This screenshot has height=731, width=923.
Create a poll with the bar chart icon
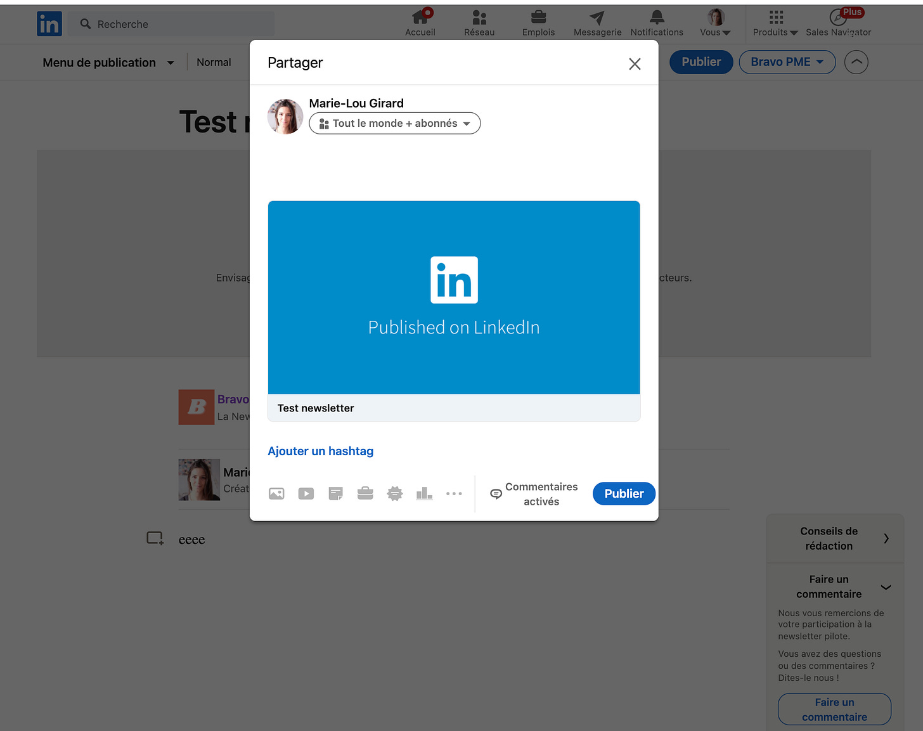424,493
